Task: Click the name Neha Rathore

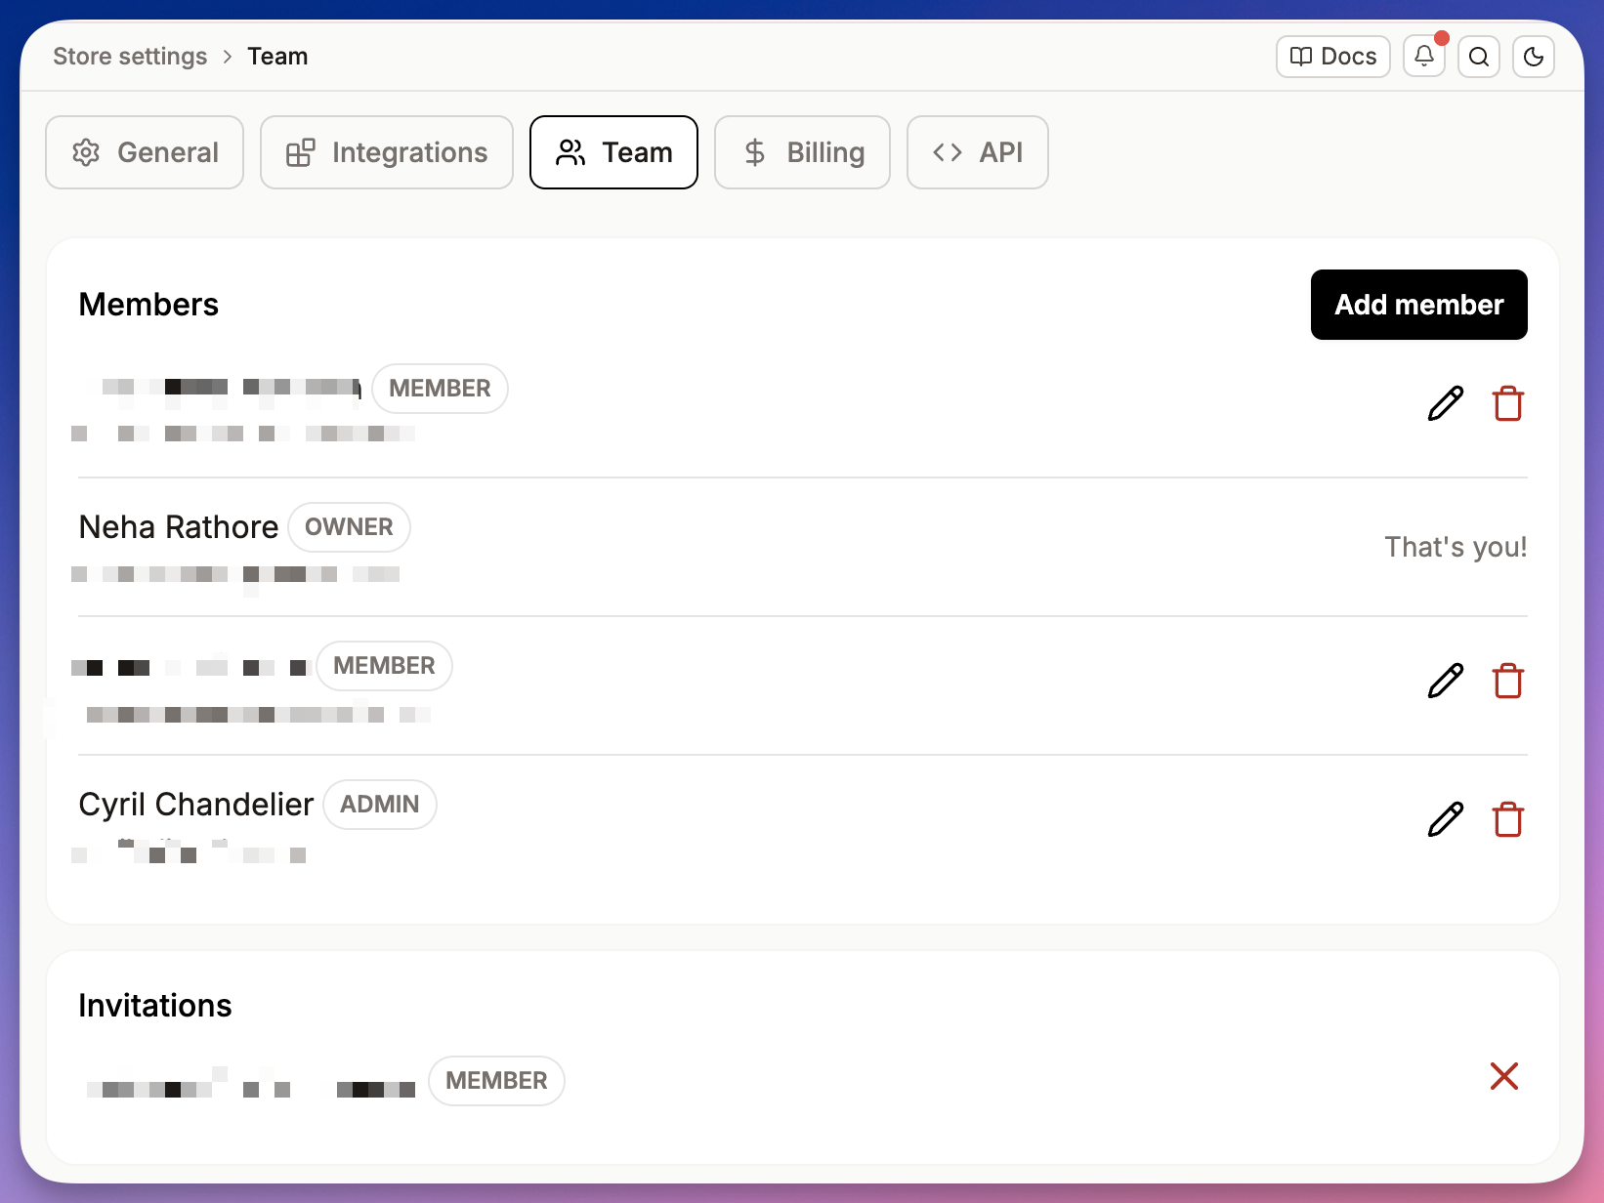Action: pos(179,527)
